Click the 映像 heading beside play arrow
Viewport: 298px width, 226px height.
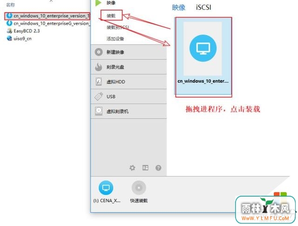(x=111, y=3)
